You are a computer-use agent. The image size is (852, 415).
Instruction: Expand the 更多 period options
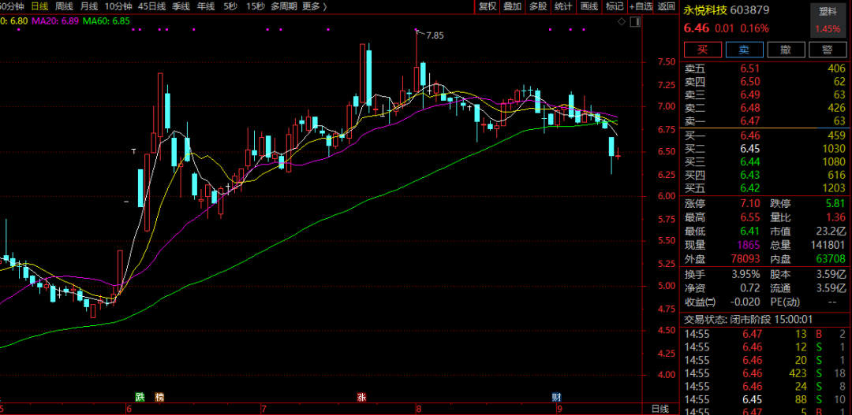point(313,6)
